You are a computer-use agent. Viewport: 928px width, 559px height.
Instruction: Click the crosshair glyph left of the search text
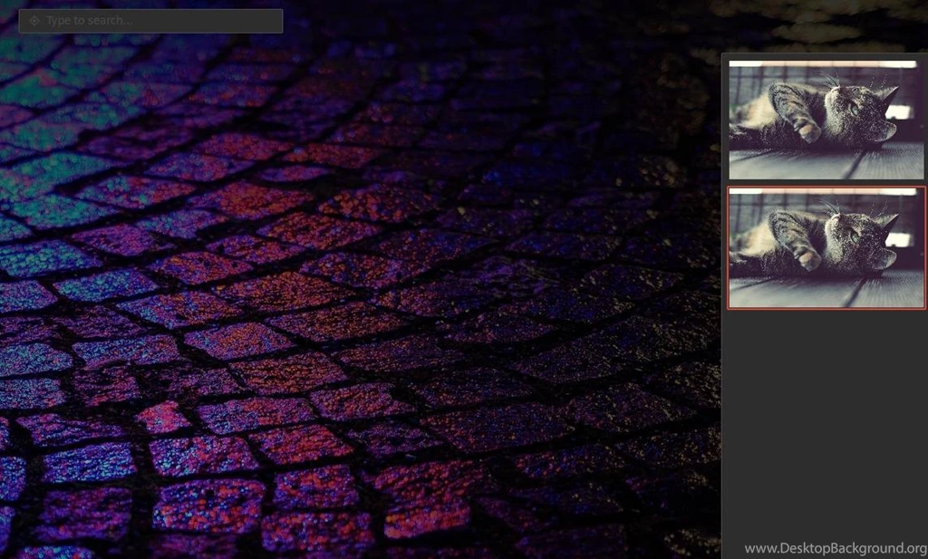(x=34, y=21)
